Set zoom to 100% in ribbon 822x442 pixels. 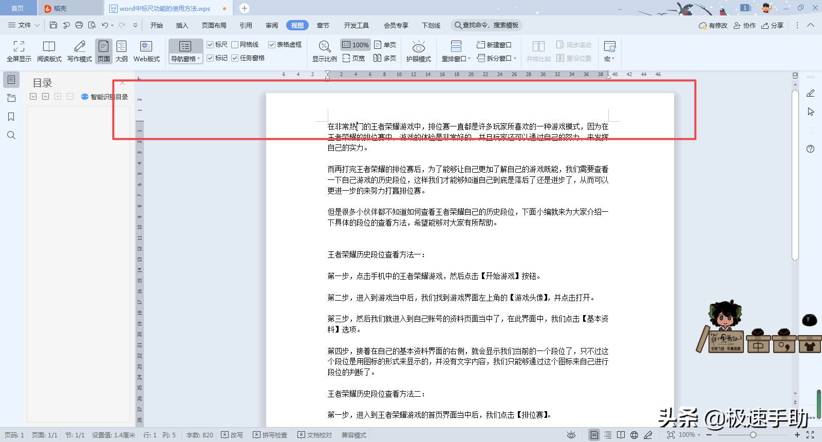[356, 45]
